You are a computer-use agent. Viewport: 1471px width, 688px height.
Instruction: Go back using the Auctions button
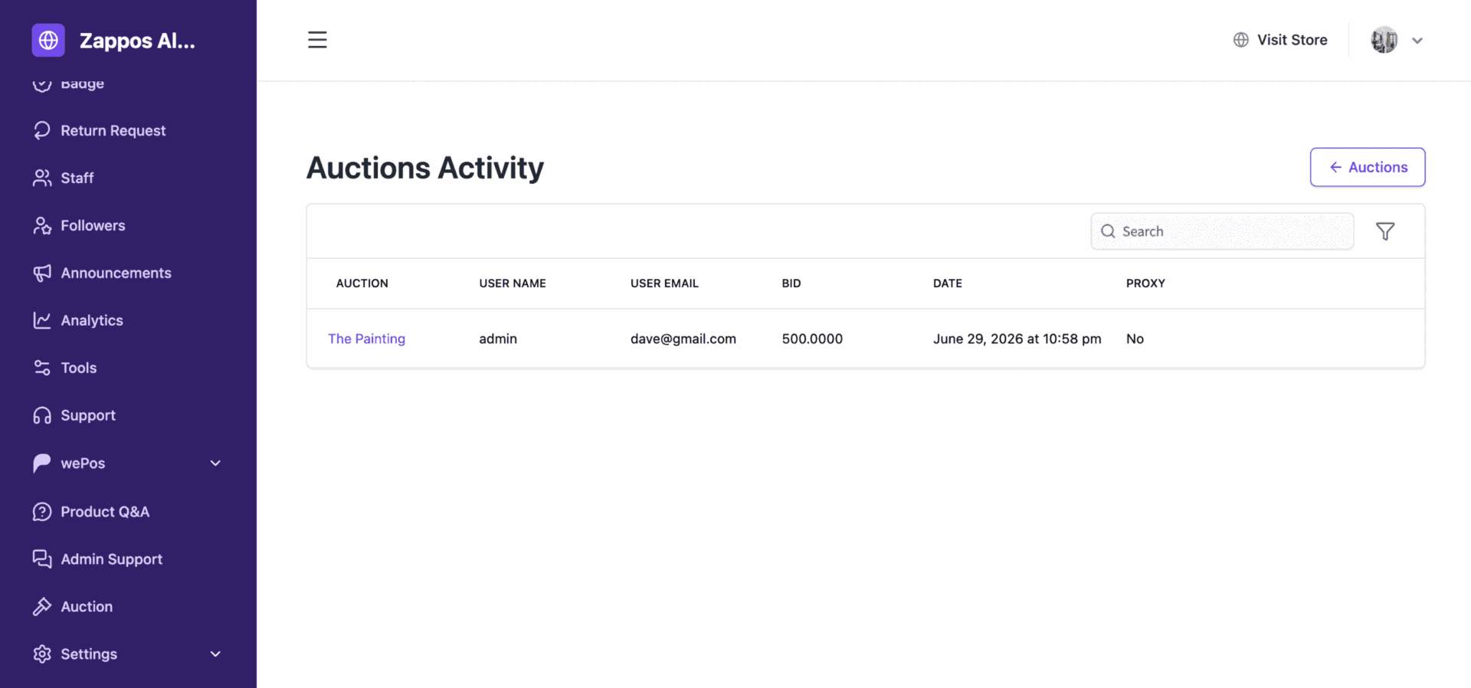(1368, 167)
